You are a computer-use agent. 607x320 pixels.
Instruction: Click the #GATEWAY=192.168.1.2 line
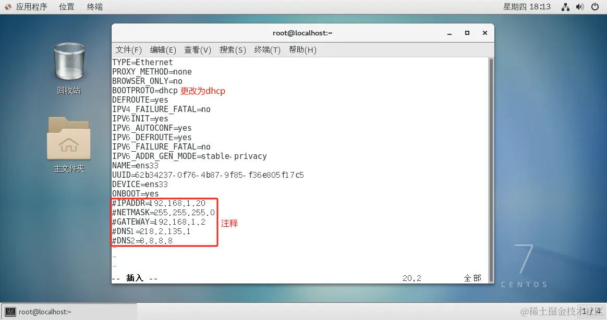coord(159,221)
